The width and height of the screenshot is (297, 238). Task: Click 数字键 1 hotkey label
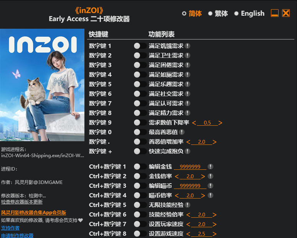(100, 46)
